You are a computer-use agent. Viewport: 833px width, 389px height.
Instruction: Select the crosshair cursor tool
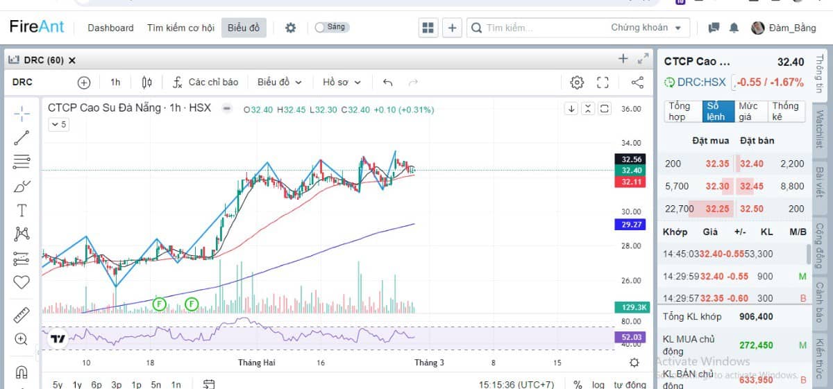coord(22,113)
